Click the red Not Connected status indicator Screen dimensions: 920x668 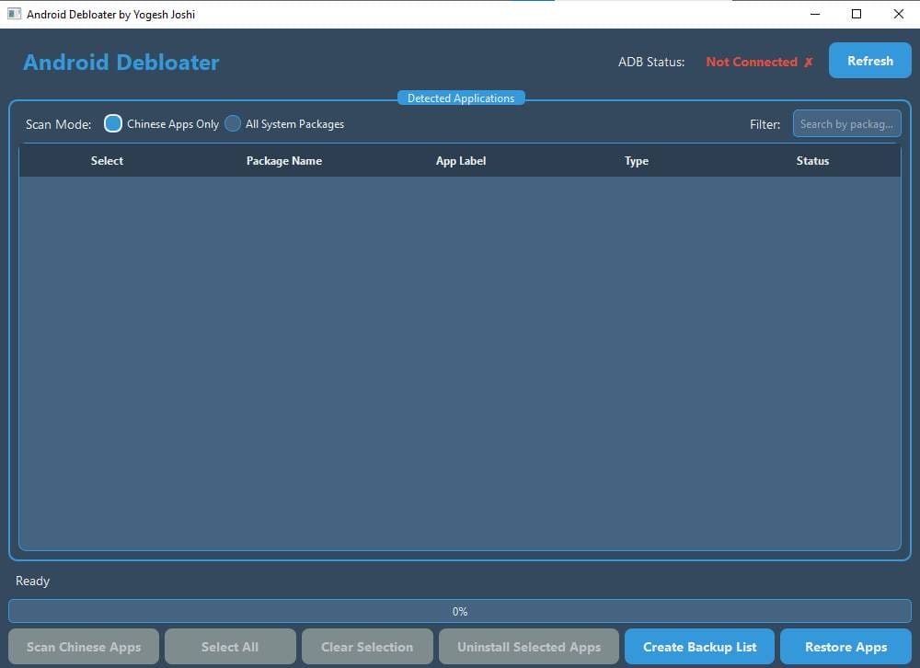click(x=752, y=62)
